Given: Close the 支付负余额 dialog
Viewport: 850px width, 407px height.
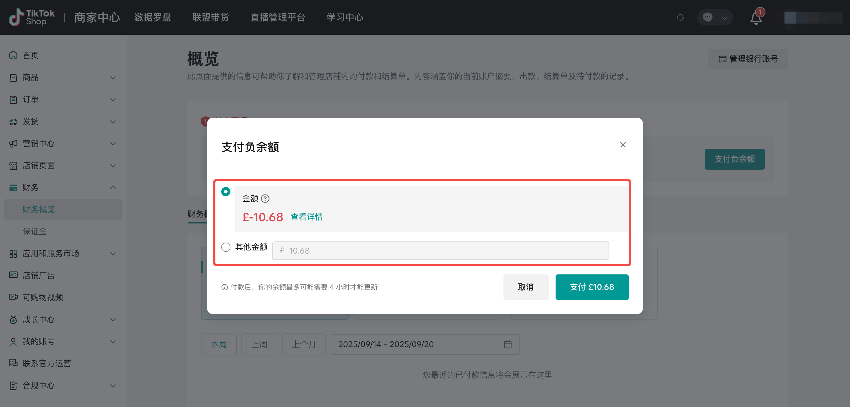Looking at the screenshot, I should 623,145.
